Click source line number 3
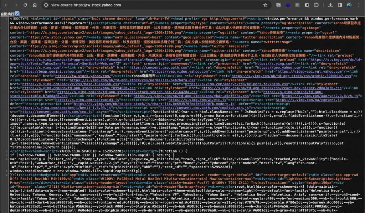Screen dimensions: 365x213 (x=7, y=155)
